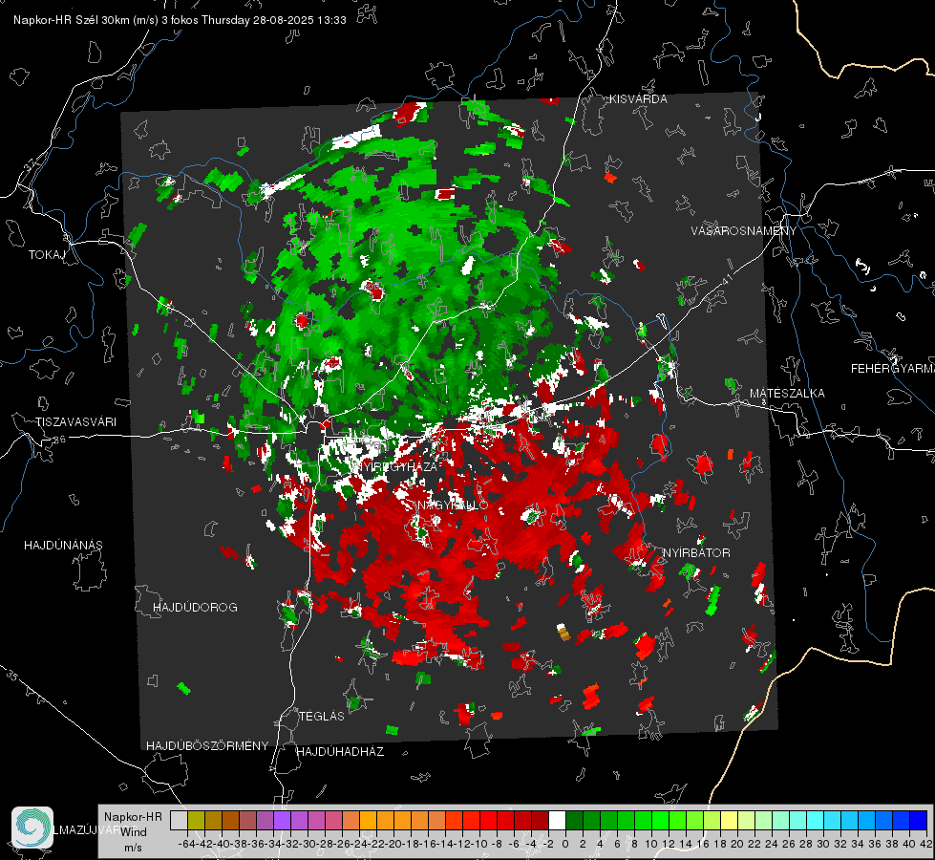Click the HAJDUDOROG town label
This screenshot has width=935, height=860.
[195, 607]
